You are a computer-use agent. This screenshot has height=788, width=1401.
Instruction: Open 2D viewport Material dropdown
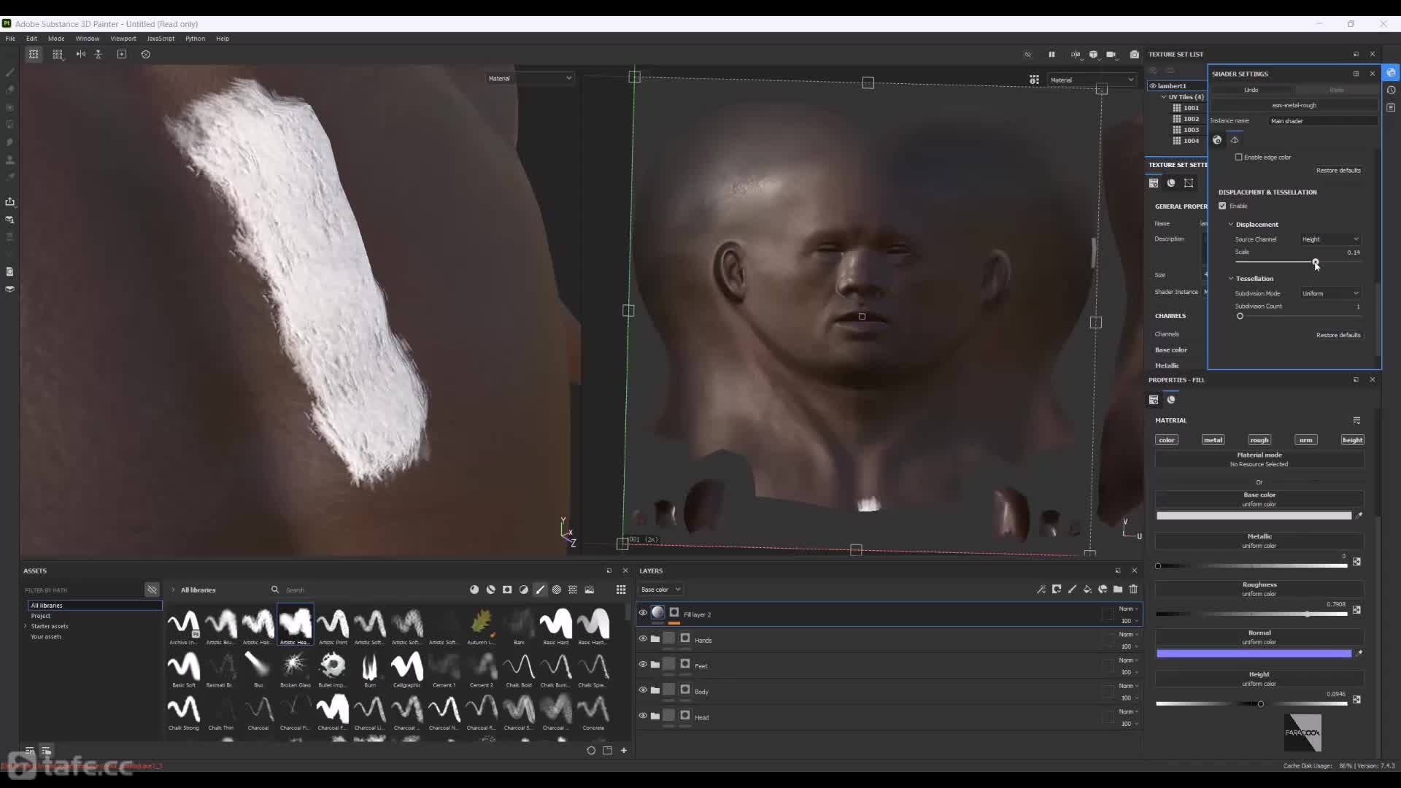point(1092,80)
